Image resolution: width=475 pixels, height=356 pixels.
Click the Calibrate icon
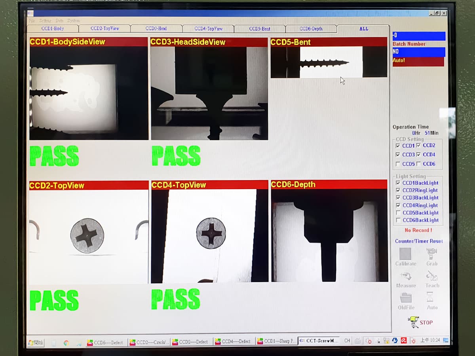pyautogui.click(x=405, y=254)
